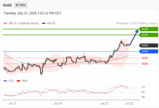Click the RSI 70 level label
This screenshot has width=159, height=108.
pyautogui.click(x=143, y=87)
